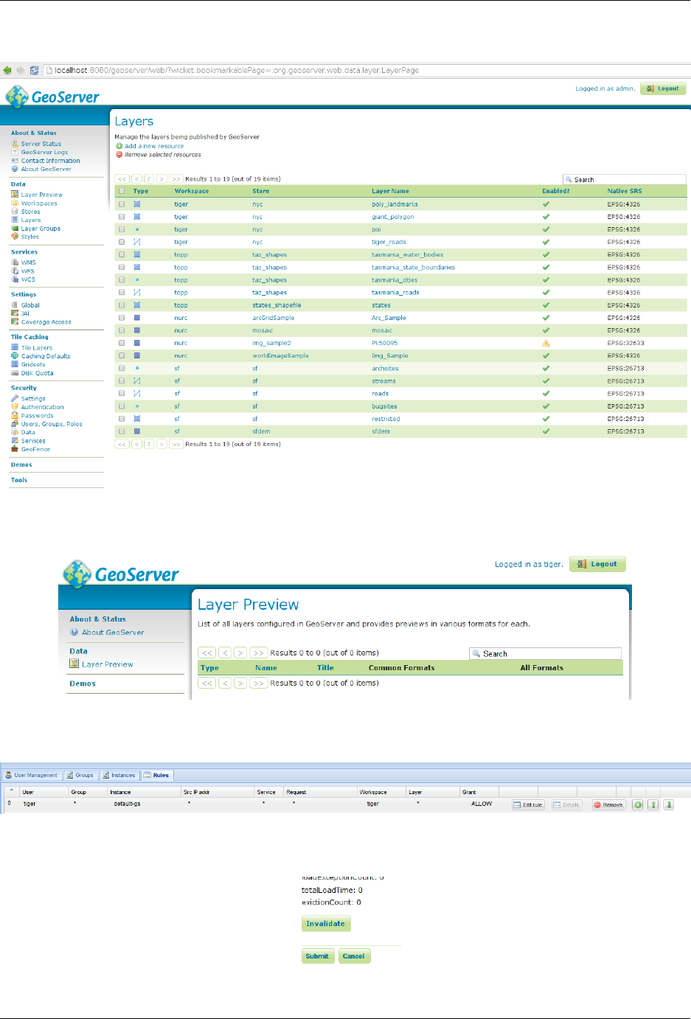Click browser back arrow

pyautogui.click(x=7, y=71)
